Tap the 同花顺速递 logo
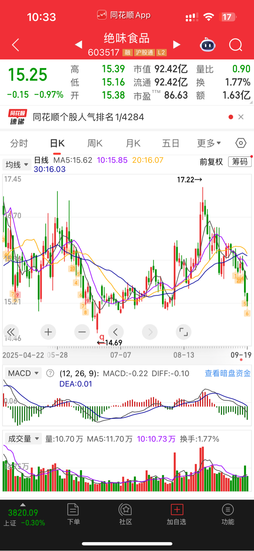 [x=17, y=117]
